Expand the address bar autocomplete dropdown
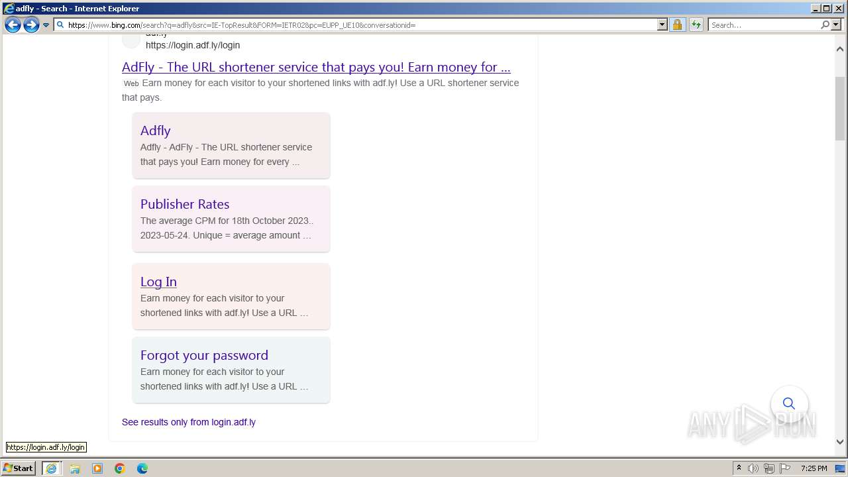This screenshot has width=848, height=477. click(662, 25)
